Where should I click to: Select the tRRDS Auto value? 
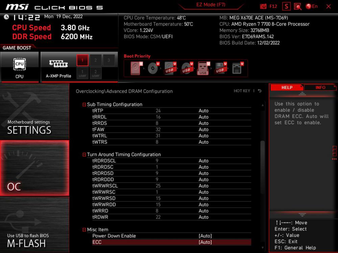(203, 123)
